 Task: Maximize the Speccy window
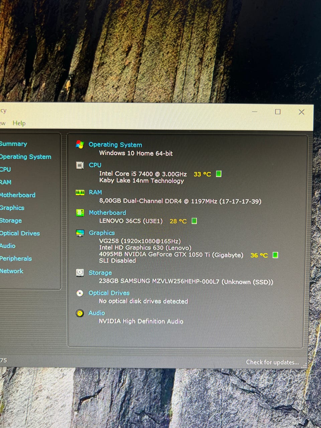pyautogui.click(x=278, y=112)
